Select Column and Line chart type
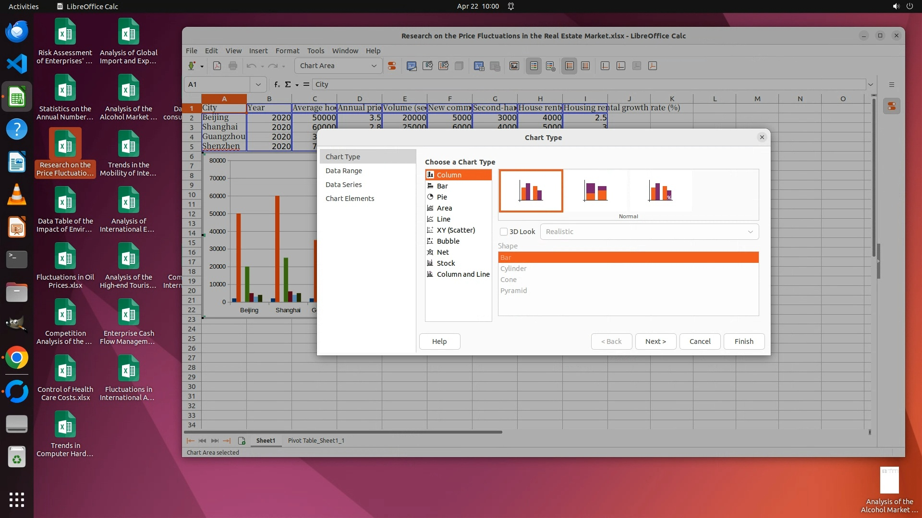 (x=462, y=274)
